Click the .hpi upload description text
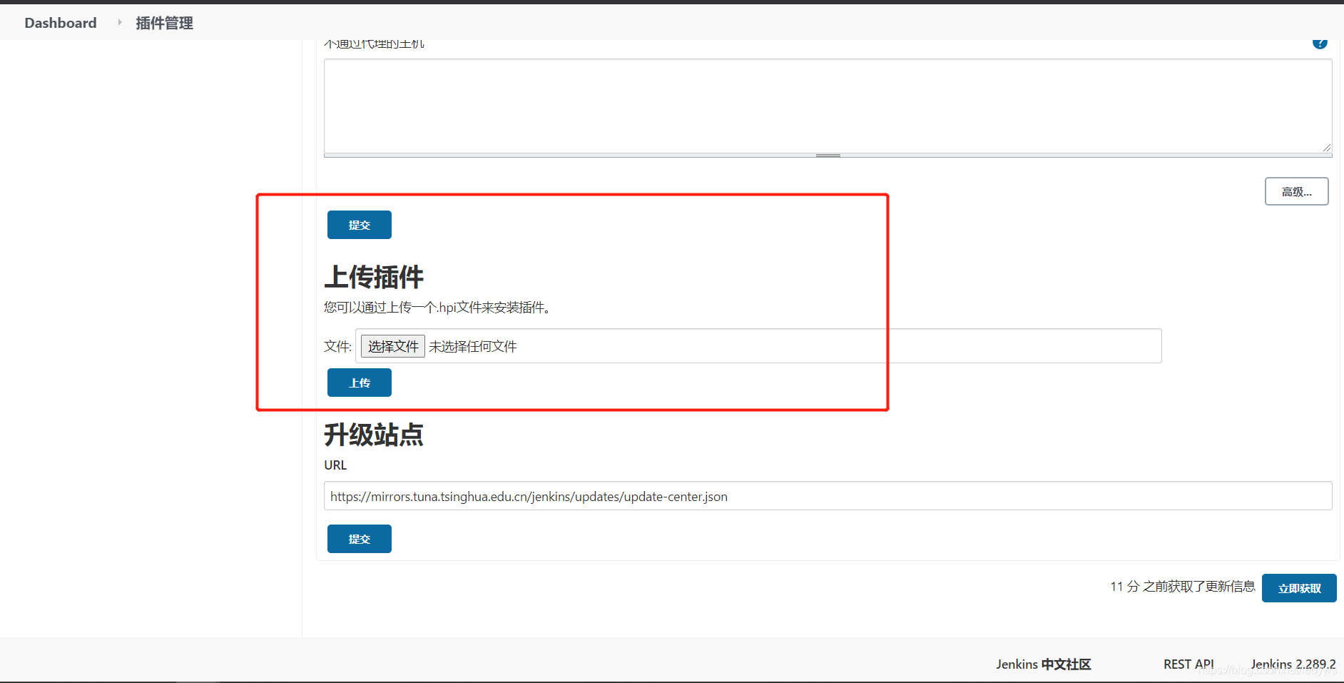Image resolution: width=1344 pixels, height=683 pixels. coord(437,308)
